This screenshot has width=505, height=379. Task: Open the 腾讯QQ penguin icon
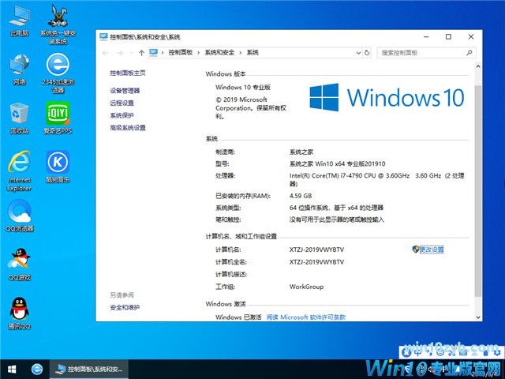pos(19,313)
